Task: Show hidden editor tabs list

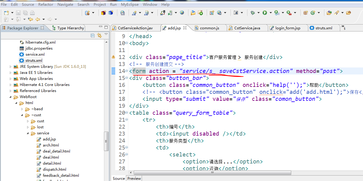Action: pos(343,28)
